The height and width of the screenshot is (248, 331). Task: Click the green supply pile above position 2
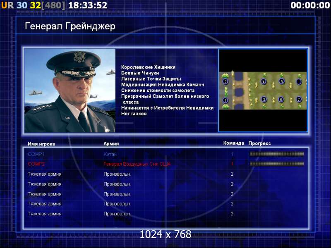pyautogui.click(x=225, y=76)
